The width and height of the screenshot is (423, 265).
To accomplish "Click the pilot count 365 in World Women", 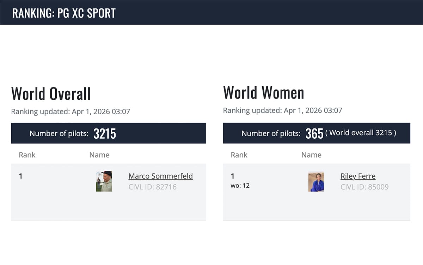I will click(314, 133).
